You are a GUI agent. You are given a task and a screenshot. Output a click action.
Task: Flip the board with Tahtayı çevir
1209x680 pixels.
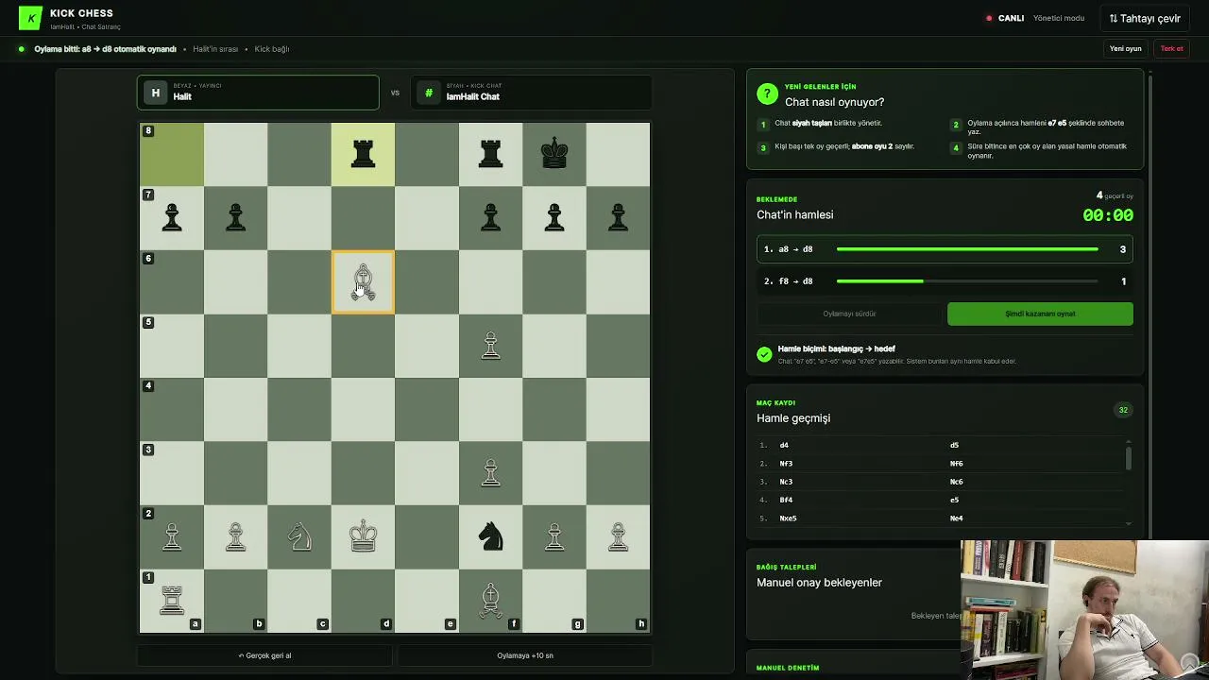coord(1145,18)
